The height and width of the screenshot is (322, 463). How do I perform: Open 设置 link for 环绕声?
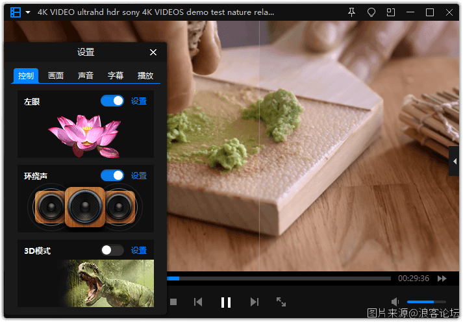coord(139,176)
